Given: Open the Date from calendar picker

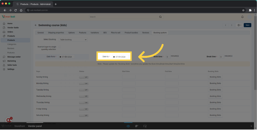Looking at the screenshot, I should tap(61, 57).
